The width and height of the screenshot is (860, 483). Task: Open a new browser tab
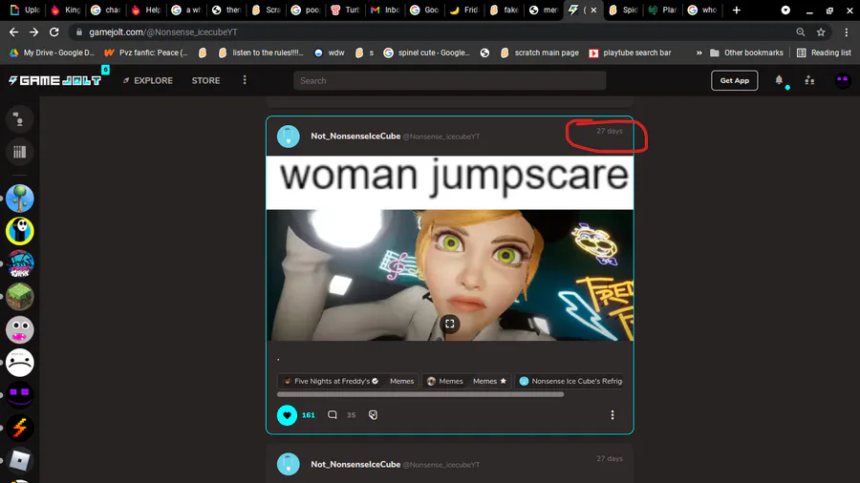(x=736, y=10)
